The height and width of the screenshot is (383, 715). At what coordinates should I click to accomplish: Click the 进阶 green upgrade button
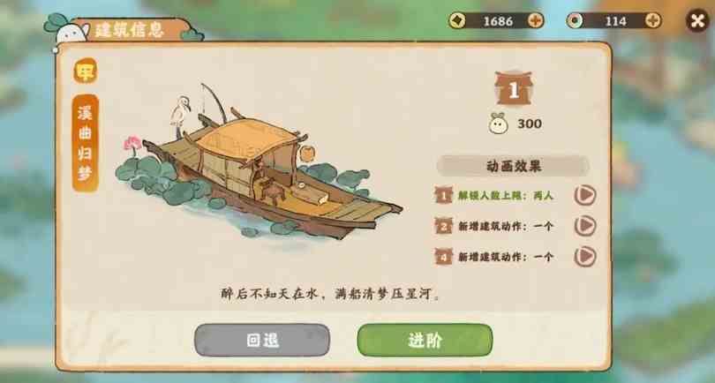pos(425,340)
